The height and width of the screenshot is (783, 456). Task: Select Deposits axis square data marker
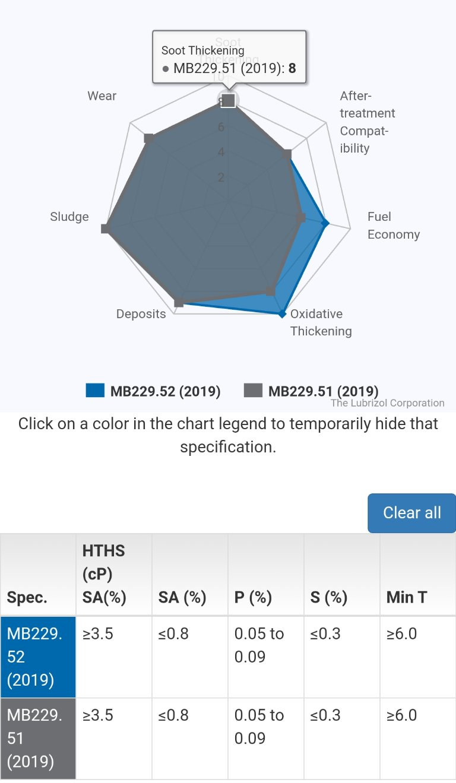point(179,303)
